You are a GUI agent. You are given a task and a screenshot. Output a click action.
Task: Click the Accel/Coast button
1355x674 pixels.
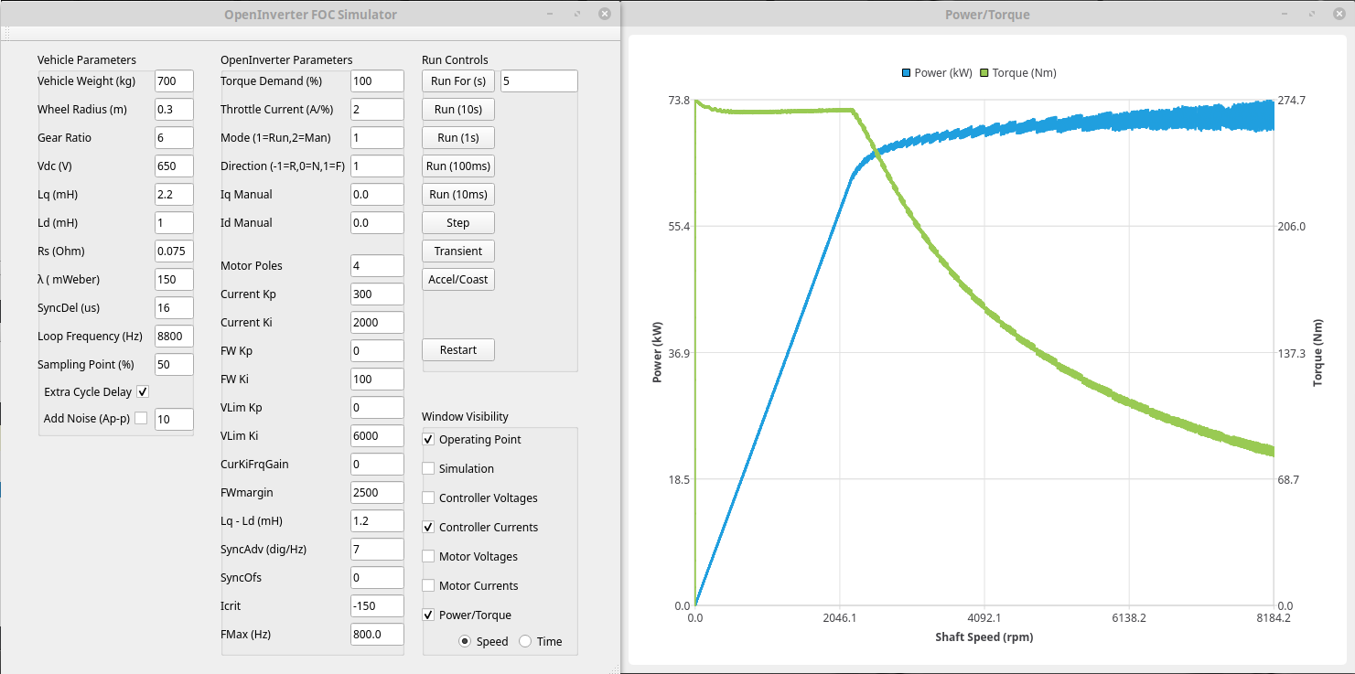pos(457,279)
